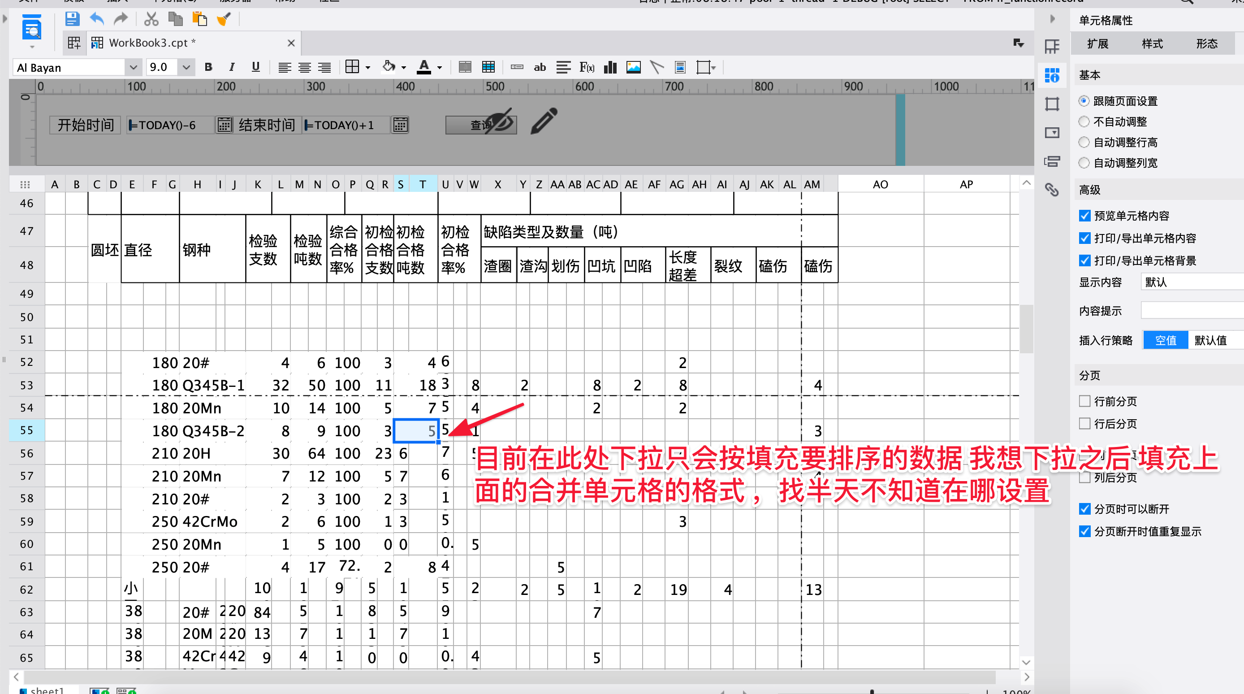Toggle print/export cell background checkbox

pos(1084,260)
